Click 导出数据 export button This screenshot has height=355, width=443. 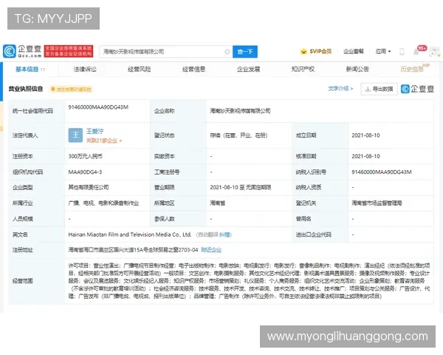(380, 89)
